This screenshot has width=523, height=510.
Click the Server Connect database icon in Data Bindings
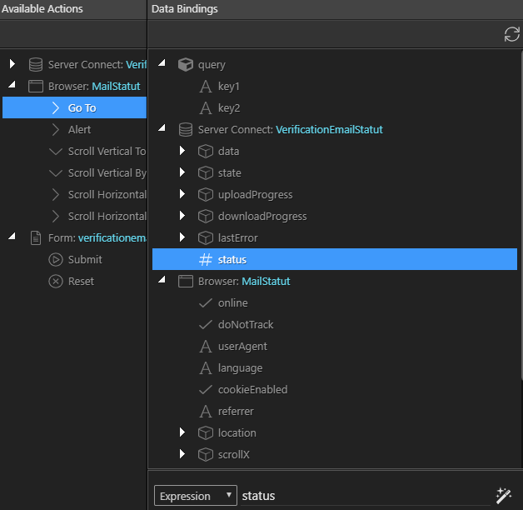pyautogui.click(x=186, y=129)
